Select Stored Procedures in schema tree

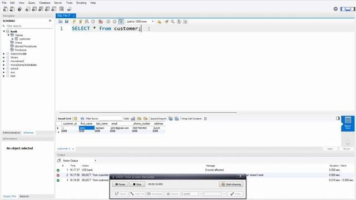click(26, 46)
